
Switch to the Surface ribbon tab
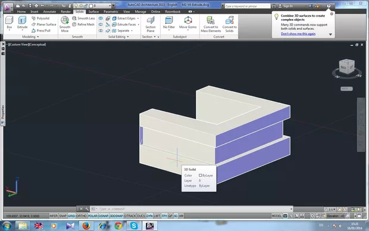point(93,11)
